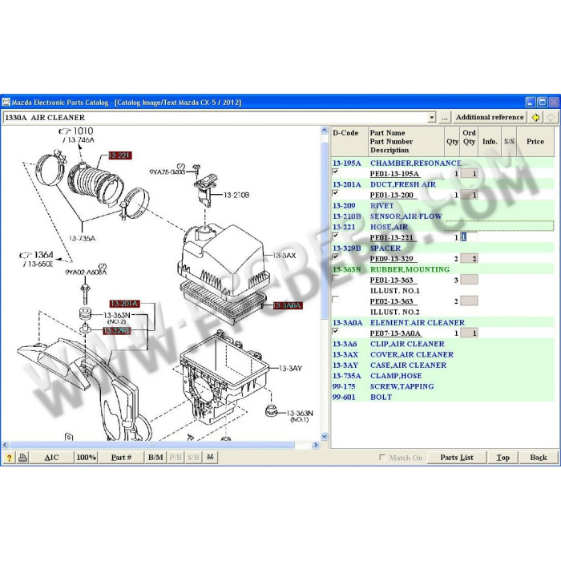Click the 13-3AY label in the diagram
Viewport: 561px width, 561px height.
tap(290, 368)
